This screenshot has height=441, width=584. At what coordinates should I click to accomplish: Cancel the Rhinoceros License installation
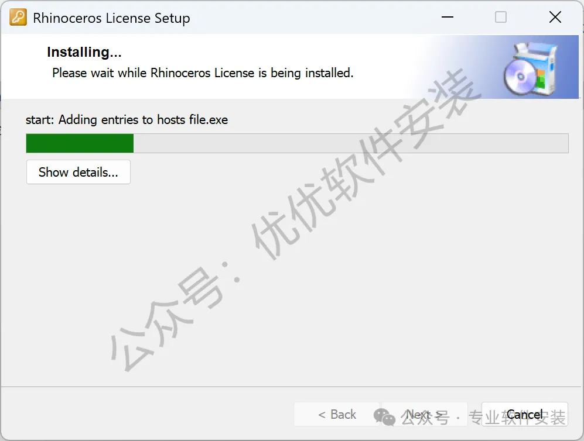[x=524, y=414]
